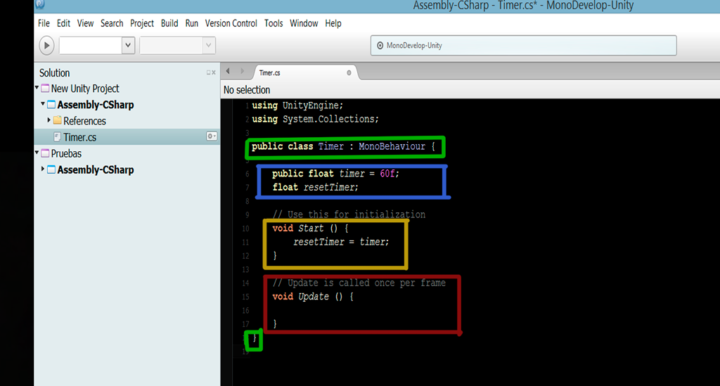Click the Solution panel title

(54, 73)
